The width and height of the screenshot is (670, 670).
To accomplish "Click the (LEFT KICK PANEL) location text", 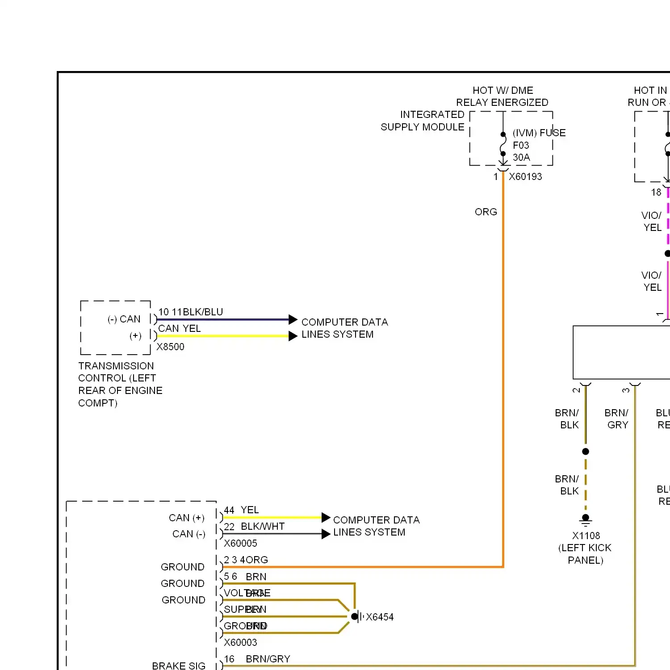I will (x=585, y=554).
